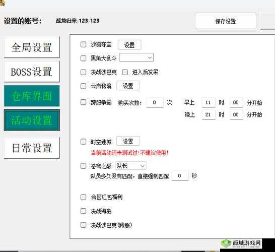The image size is (275, 252).
Task: Open the 全局设置 tab
Action: [32, 47]
